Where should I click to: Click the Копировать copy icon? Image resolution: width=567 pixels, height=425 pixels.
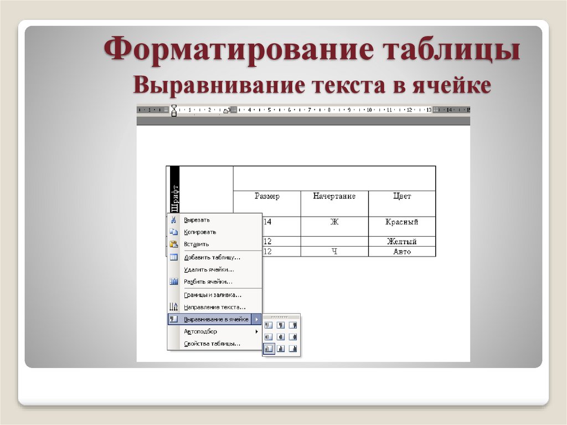coord(174,232)
